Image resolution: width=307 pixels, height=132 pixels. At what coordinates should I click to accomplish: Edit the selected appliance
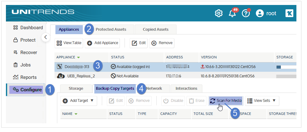[139, 43]
